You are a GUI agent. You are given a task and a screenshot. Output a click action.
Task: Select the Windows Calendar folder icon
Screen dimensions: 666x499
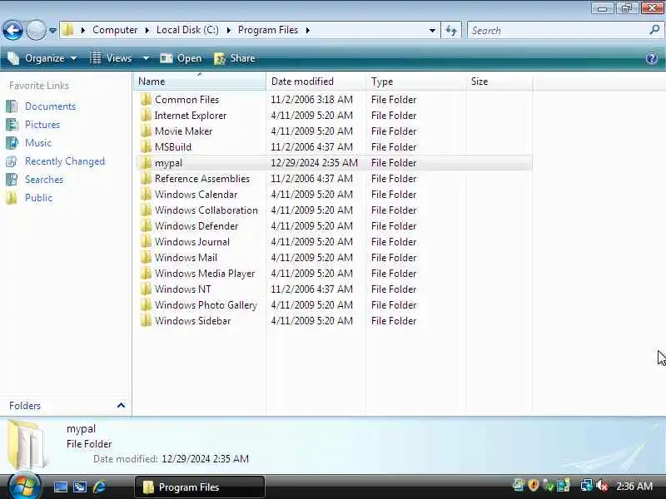(146, 195)
